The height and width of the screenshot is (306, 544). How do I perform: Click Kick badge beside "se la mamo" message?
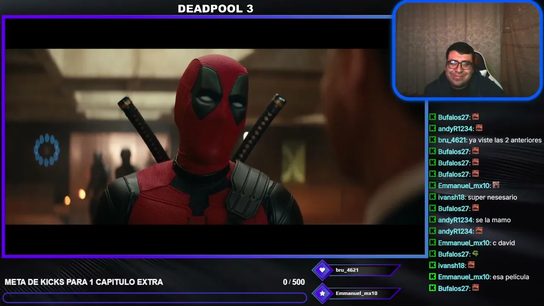(432, 220)
